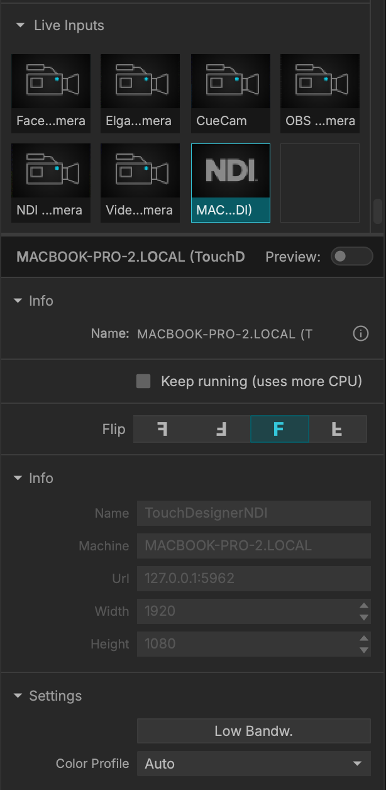Increase Height with the up arrow

click(x=363, y=639)
